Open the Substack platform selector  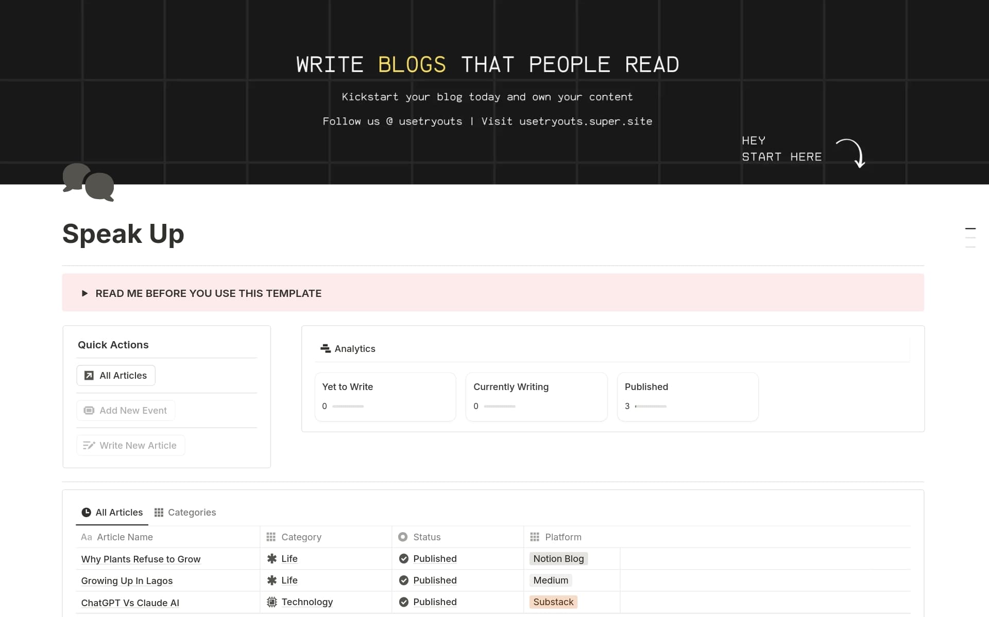(x=553, y=602)
